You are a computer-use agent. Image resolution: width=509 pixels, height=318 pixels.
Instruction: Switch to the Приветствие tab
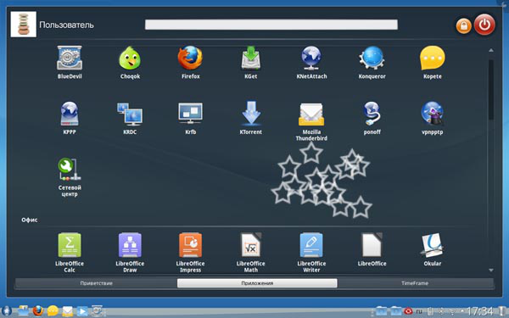point(97,283)
